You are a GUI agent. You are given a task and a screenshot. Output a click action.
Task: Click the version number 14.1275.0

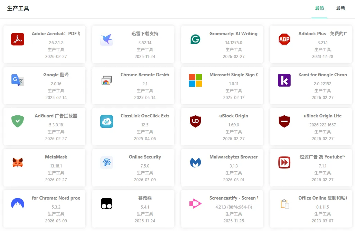(x=234, y=42)
